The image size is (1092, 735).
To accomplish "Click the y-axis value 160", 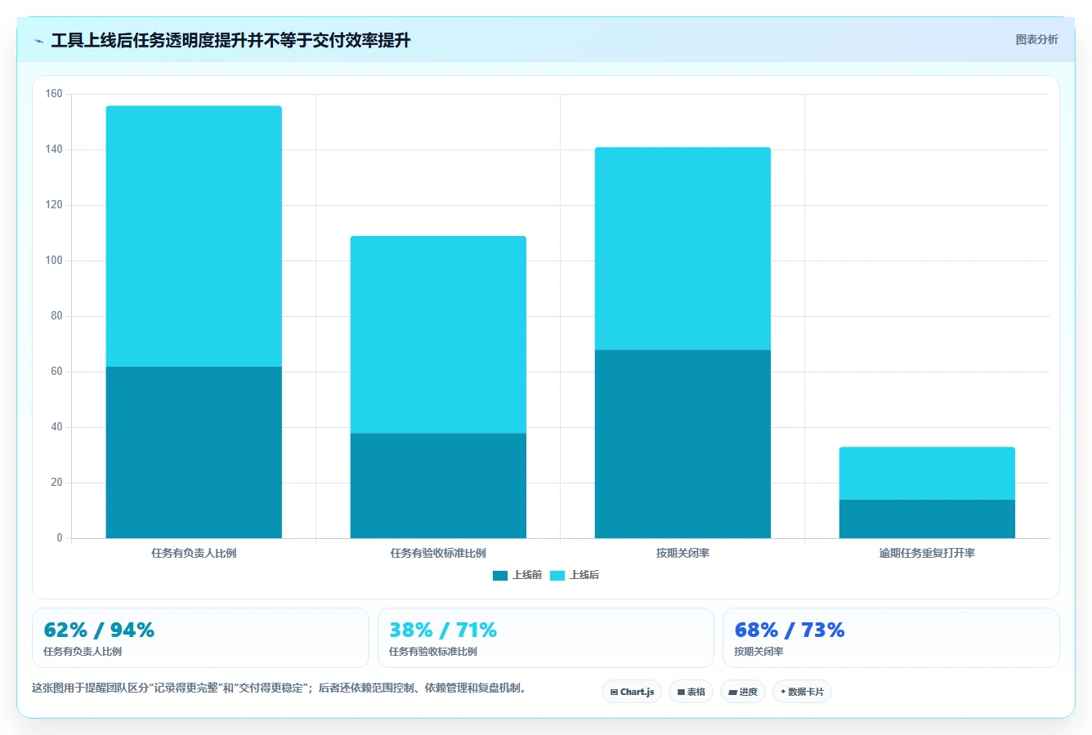I will coord(54,94).
